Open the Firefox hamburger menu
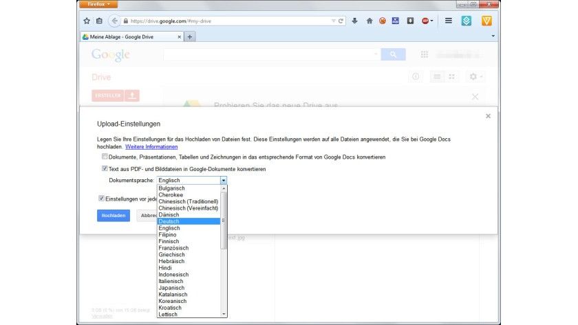The image size is (578, 325). click(x=448, y=21)
